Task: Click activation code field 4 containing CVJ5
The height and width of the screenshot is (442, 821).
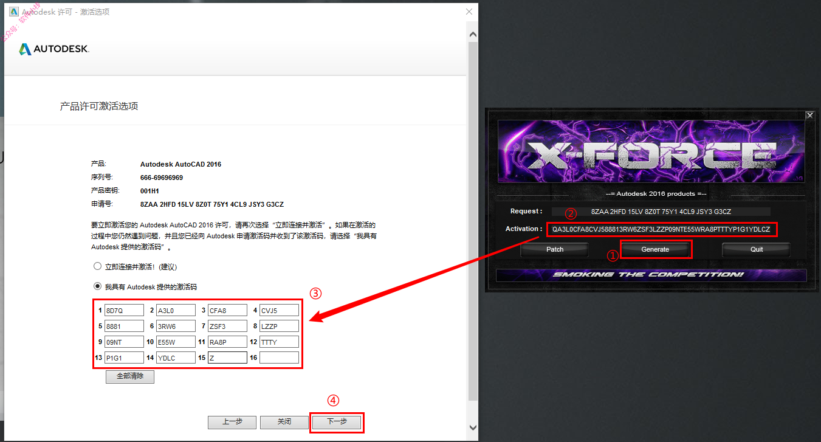Action: pos(279,310)
